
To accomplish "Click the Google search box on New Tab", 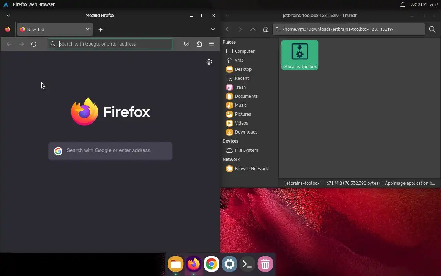I will [110, 151].
